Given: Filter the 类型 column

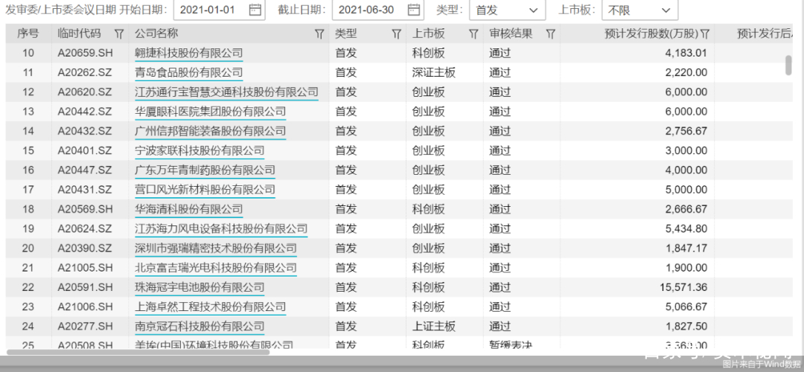Looking at the screenshot, I should pyautogui.click(x=396, y=33).
